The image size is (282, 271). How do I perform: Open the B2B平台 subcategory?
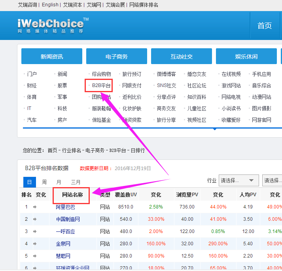point(101,85)
